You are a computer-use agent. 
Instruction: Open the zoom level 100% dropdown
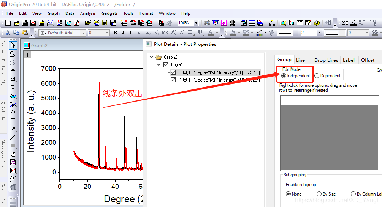pos(196,23)
